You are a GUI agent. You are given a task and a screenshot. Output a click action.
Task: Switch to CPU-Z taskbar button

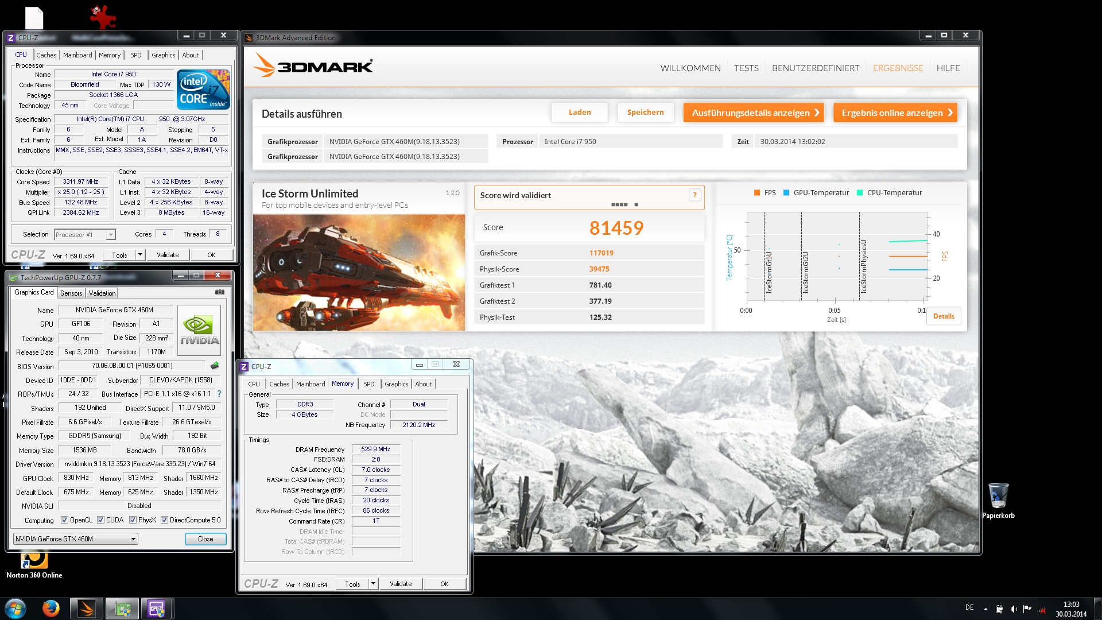coord(156,609)
